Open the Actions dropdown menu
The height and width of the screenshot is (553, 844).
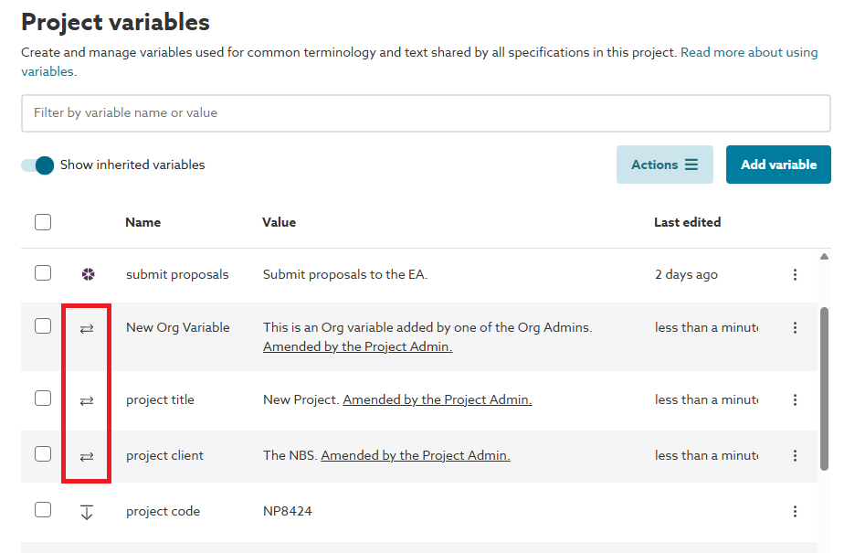click(664, 165)
